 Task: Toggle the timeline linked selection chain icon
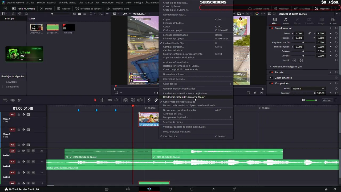tap(156, 100)
